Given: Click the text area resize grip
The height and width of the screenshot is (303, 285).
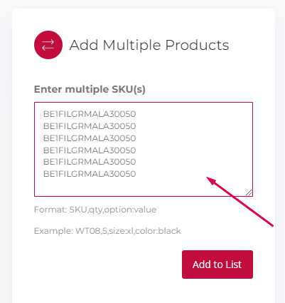Looking at the screenshot, I should (x=249, y=192).
